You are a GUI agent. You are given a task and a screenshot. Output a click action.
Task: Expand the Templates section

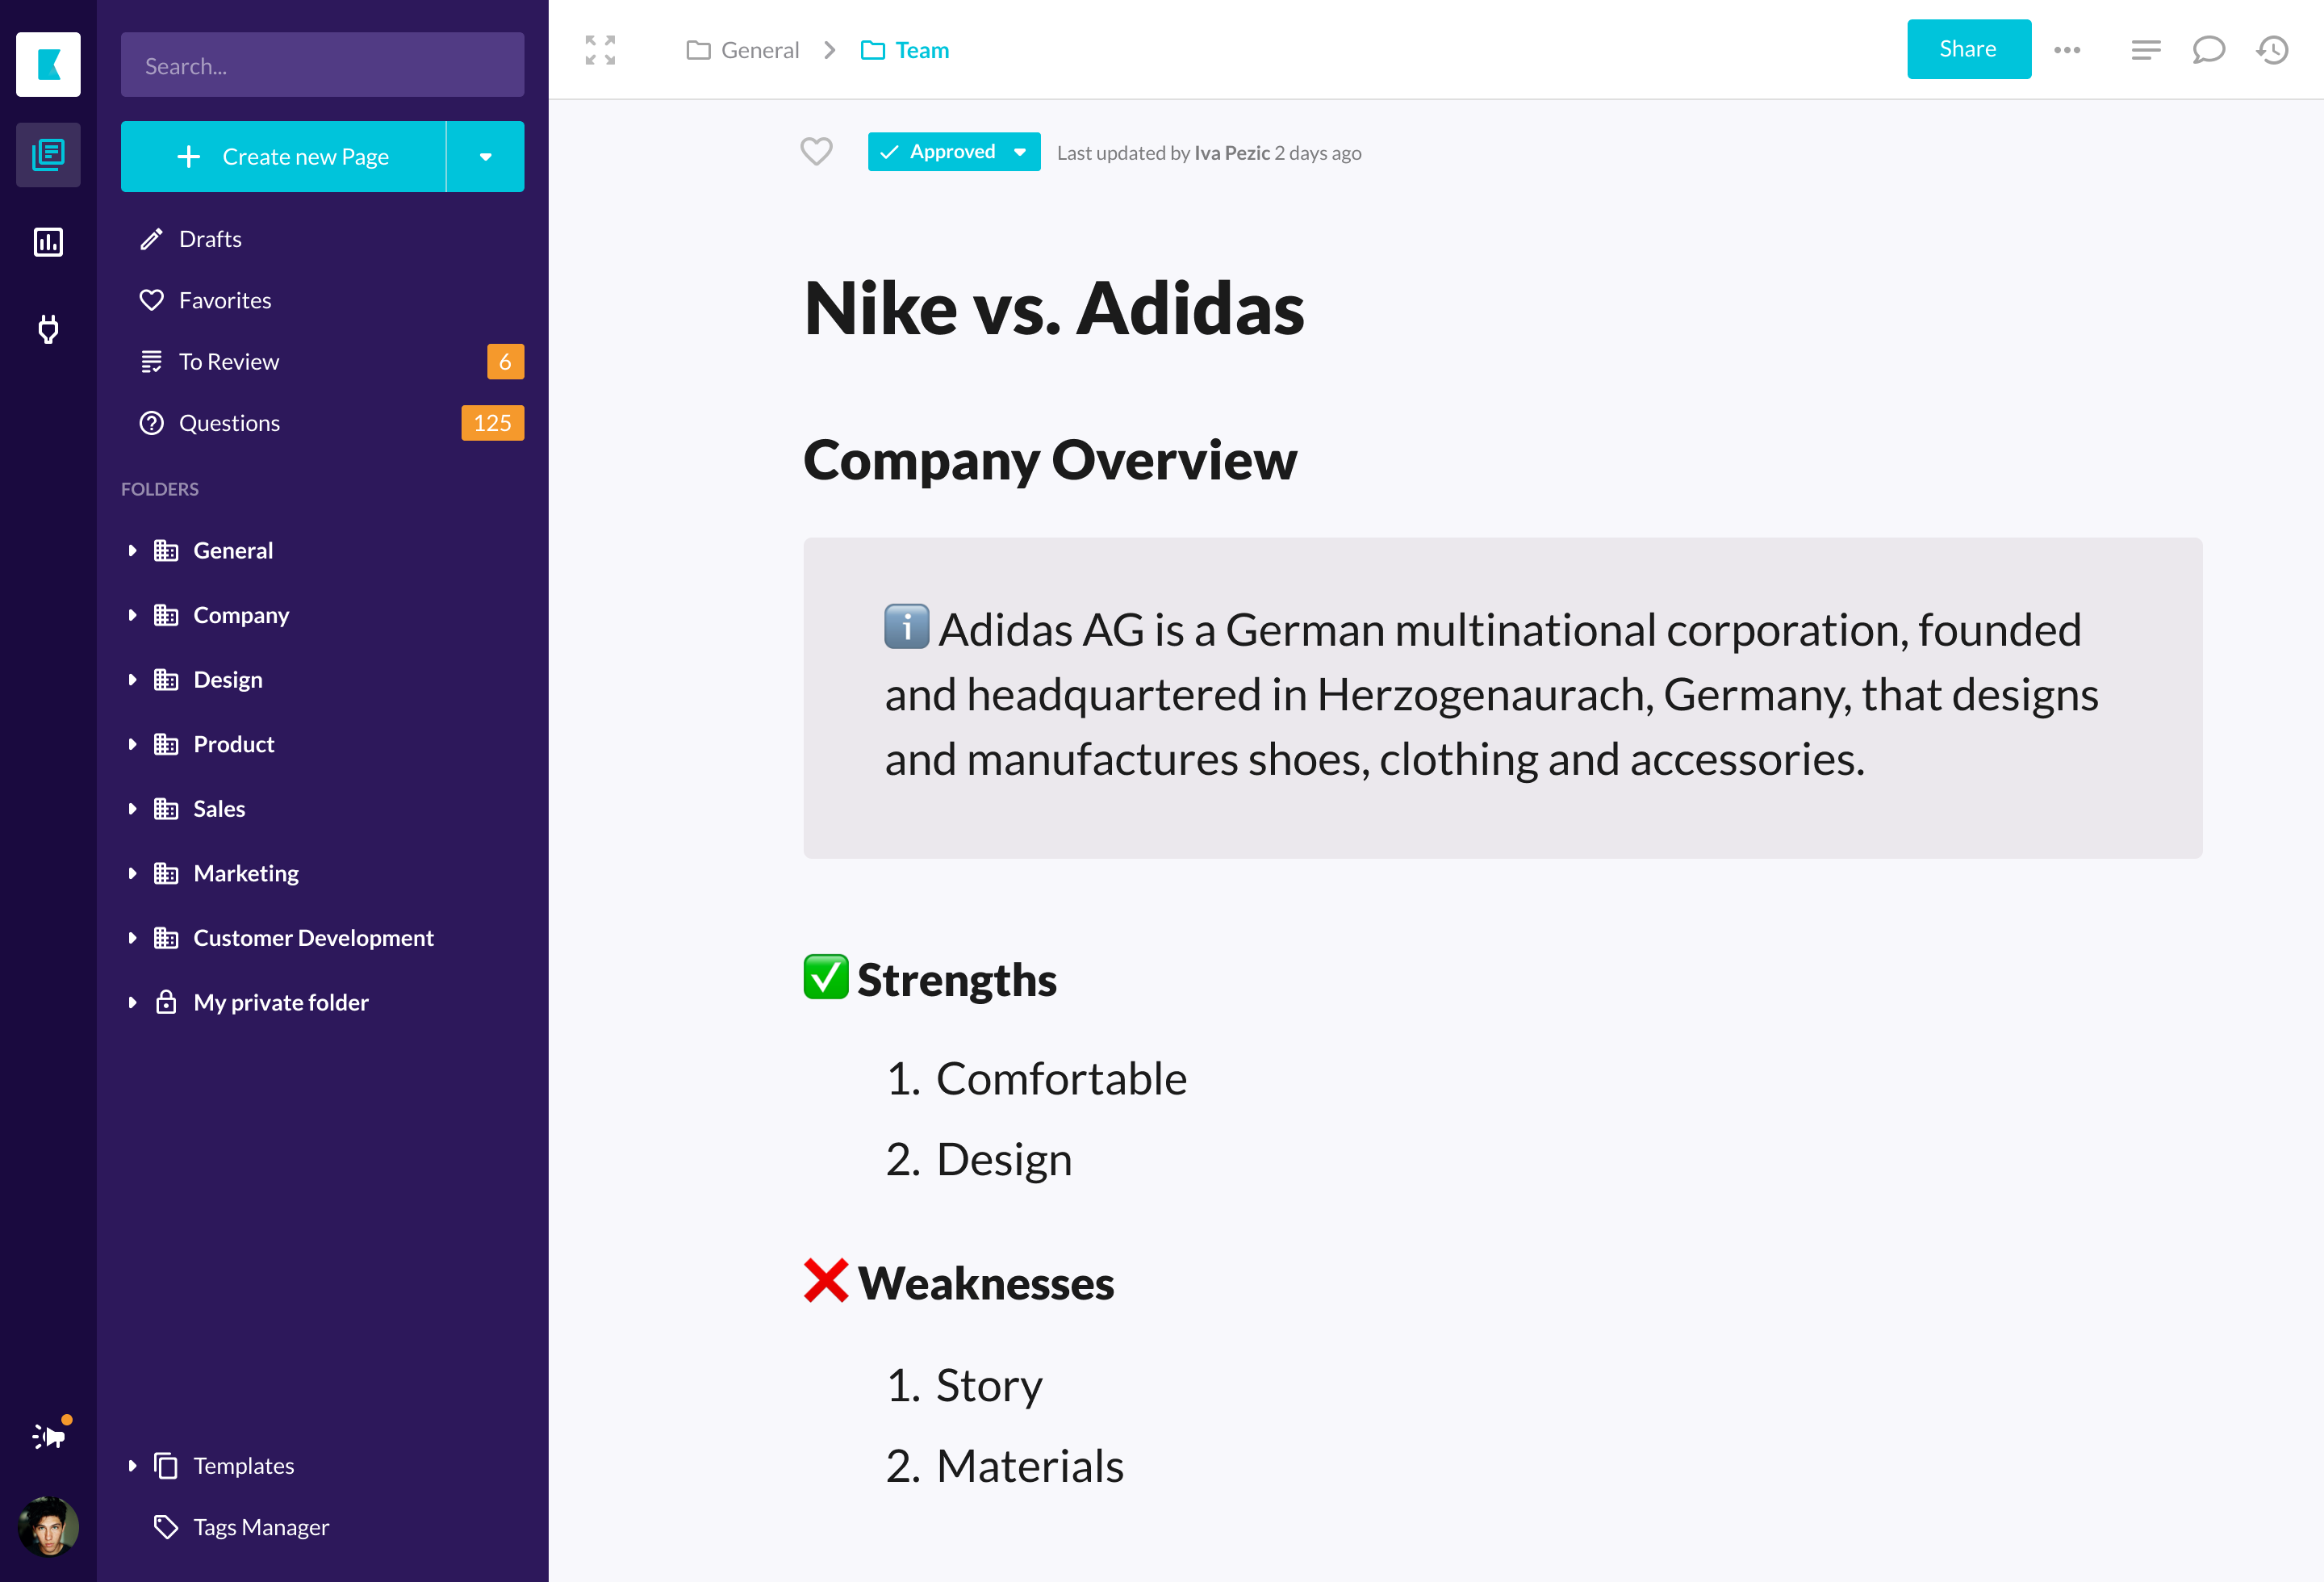click(132, 1466)
